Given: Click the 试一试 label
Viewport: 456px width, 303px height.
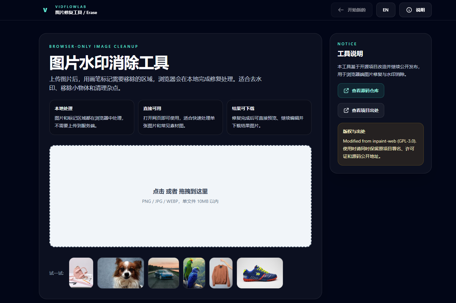Looking at the screenshot, I should 56,273.
